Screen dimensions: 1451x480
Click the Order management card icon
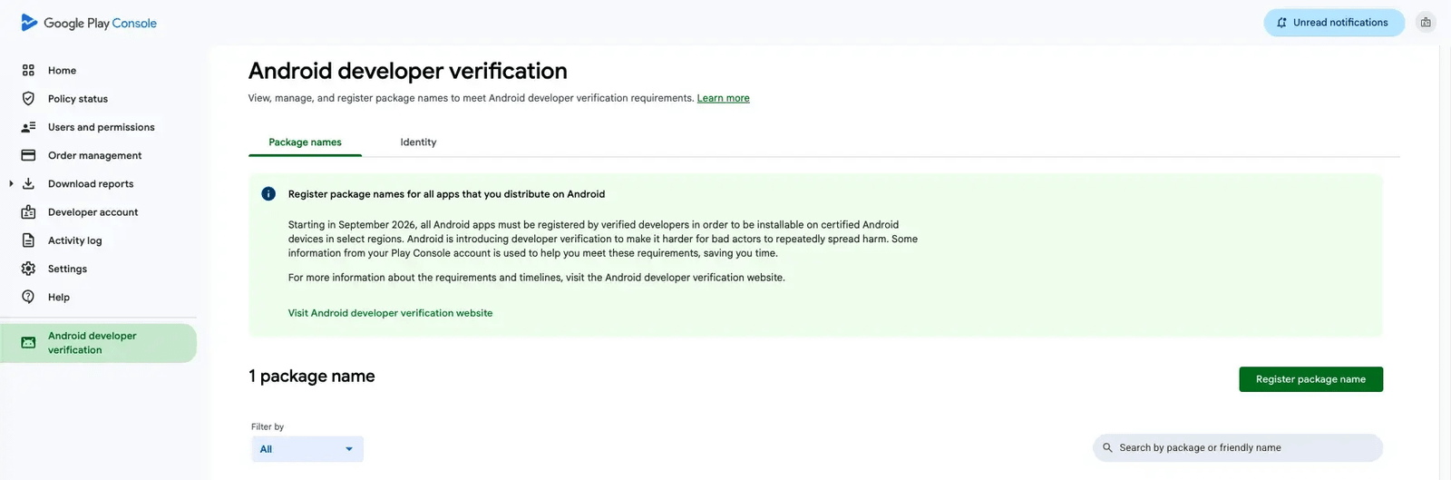point(28,155)
